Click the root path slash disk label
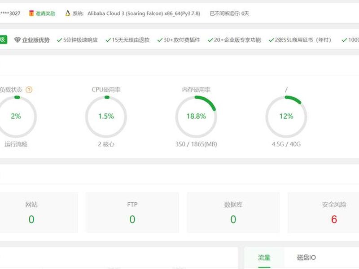359x269 pixels. [286, 90]
